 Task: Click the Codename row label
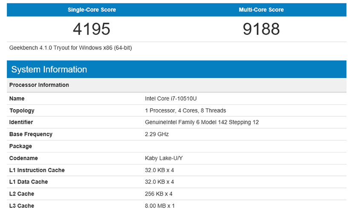click(x=23, y=158)
